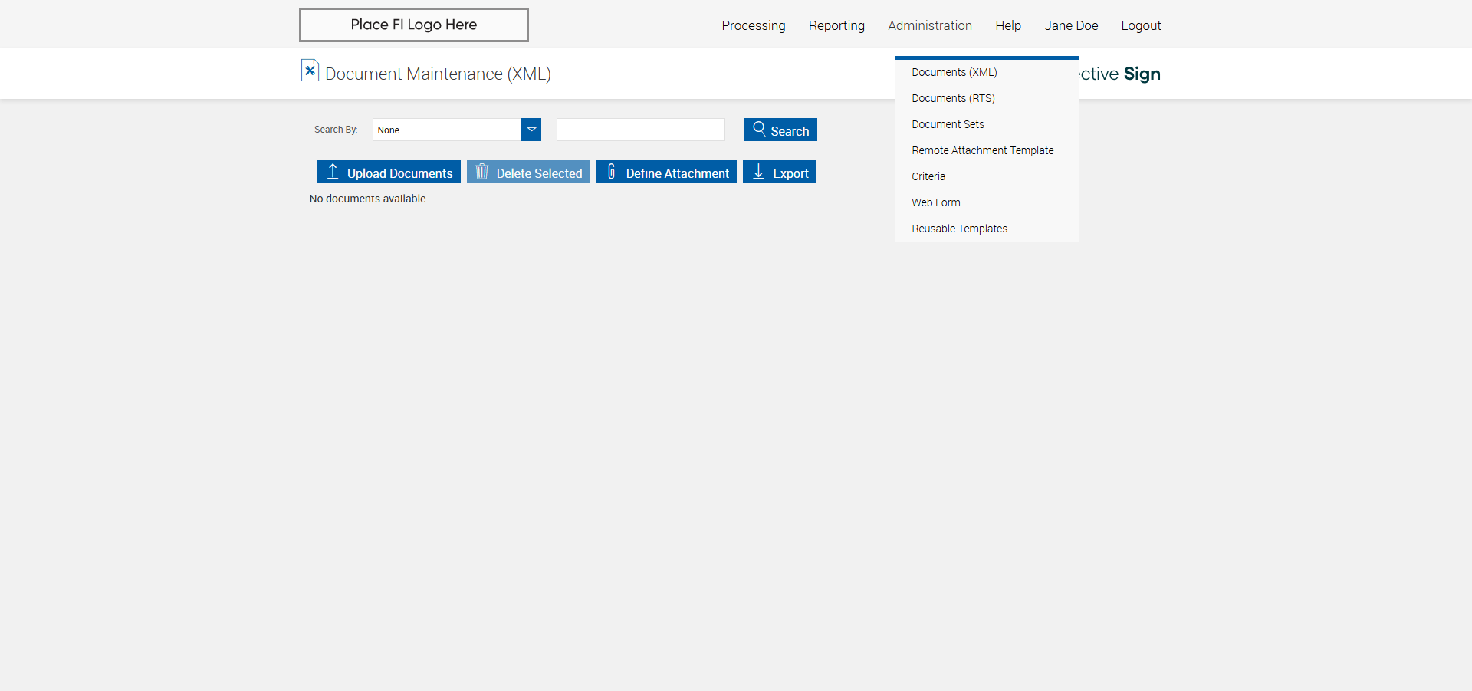Click the 'Search By:' label
The height and width of the screenshot is (691, 1472).
point(336,130)
